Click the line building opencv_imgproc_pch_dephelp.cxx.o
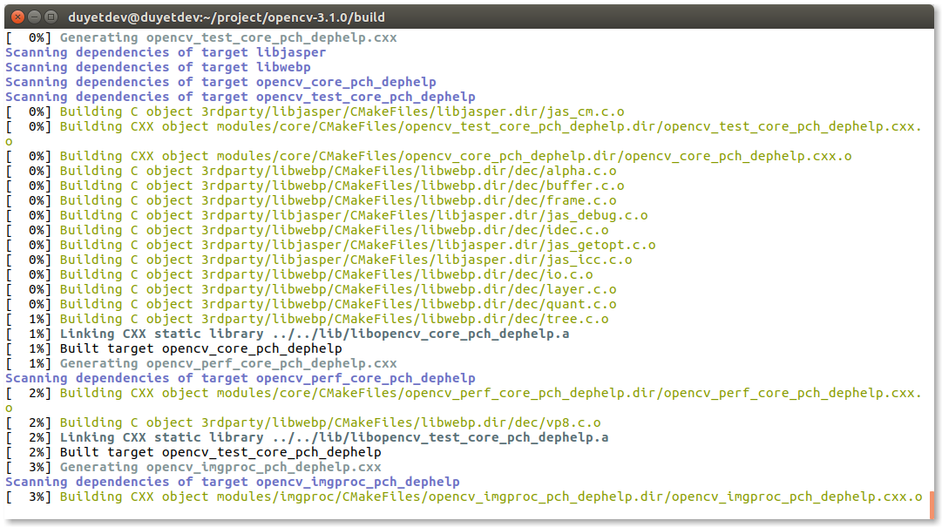The width and height of the screenshot is (942, 527). click(464, 497)
